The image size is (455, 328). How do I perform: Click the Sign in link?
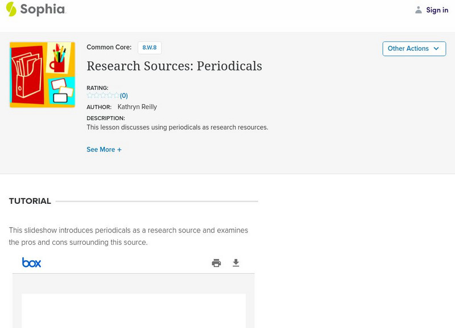tap(437, 10)
